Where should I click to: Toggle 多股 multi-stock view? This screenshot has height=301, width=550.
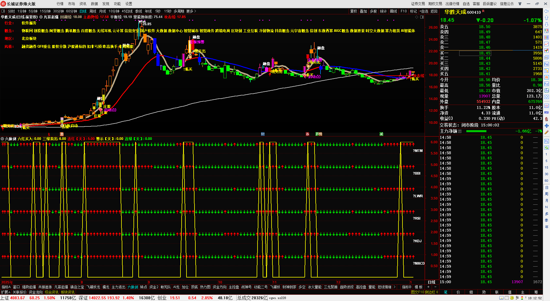[373, 11]
